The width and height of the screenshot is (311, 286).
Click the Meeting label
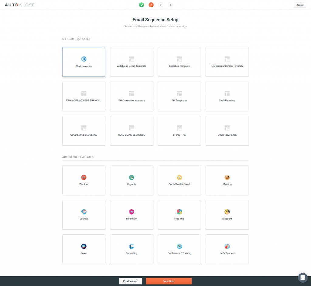(227, 184)
